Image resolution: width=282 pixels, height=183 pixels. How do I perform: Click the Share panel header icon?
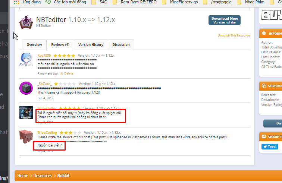pyautogui.click(x=264, y=137)
